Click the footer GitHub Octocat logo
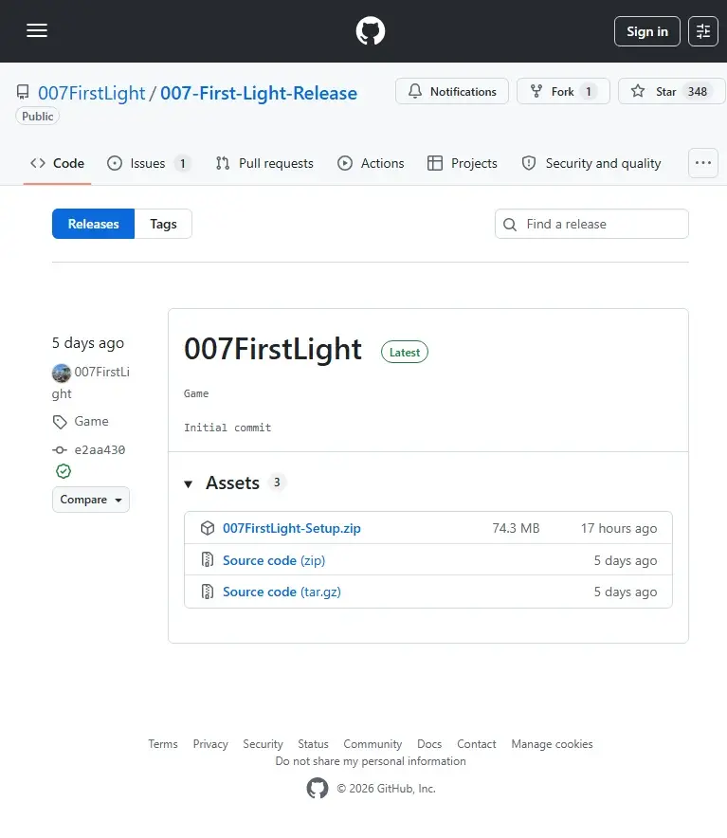Viewport: 727px width, 838px height. pyautogui.click(x=318, y=789)
